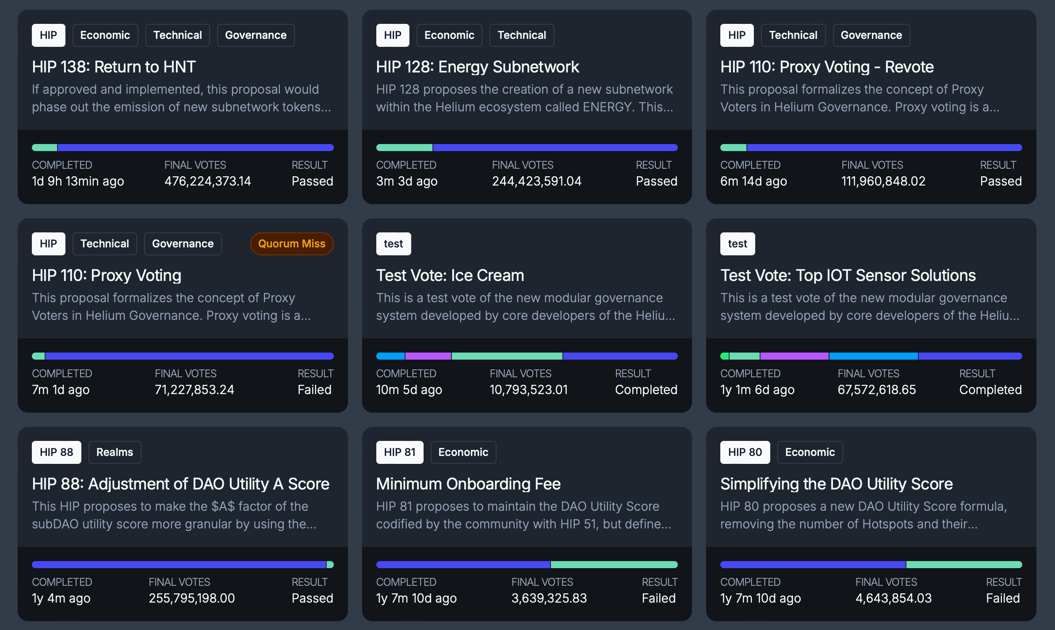This screenshot has width=1055, height=630.
Task: Open HIP 110: Proxy Voting - Revote title
Action: [x=827, y=67]
